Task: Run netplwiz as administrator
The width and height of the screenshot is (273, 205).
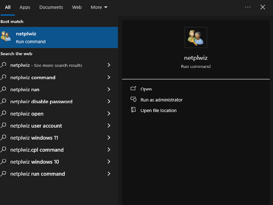Action: [x=161, y=100]
